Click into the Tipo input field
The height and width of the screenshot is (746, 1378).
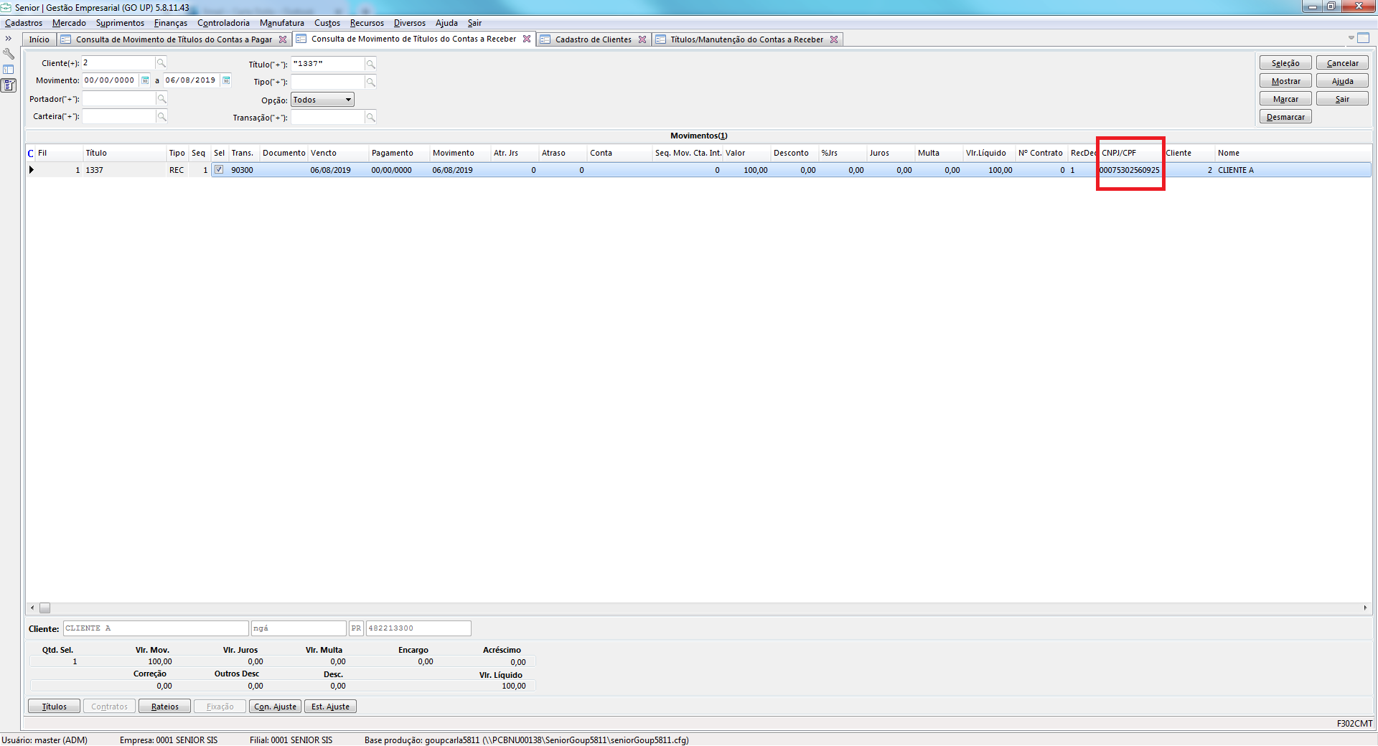click(x=327, y=82)
